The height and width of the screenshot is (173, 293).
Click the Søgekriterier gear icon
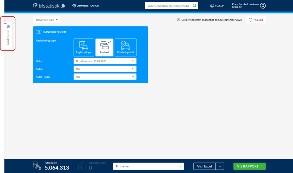tap(8, 27)
